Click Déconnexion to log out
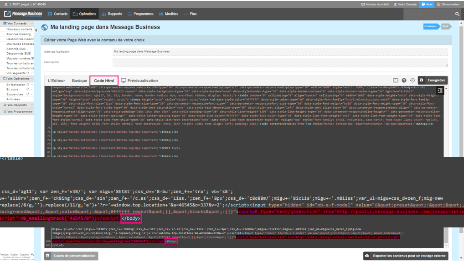This screenshot has width=464, height=262. pyautogui.click(x=448, y=4)
